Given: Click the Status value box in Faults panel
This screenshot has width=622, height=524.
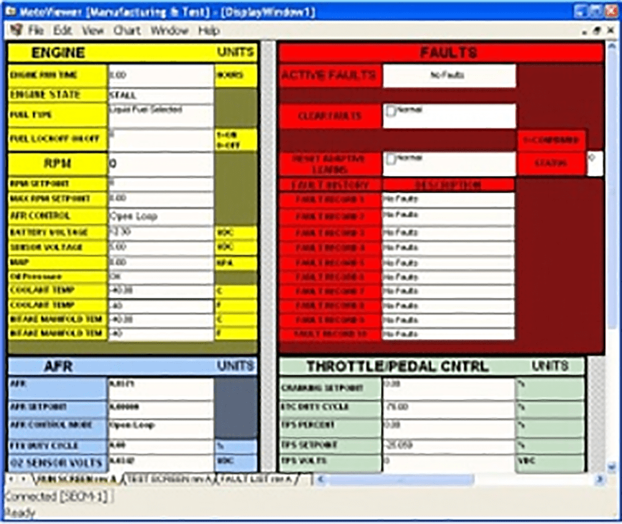Looking at the screenshot, I should pos(595,163).
